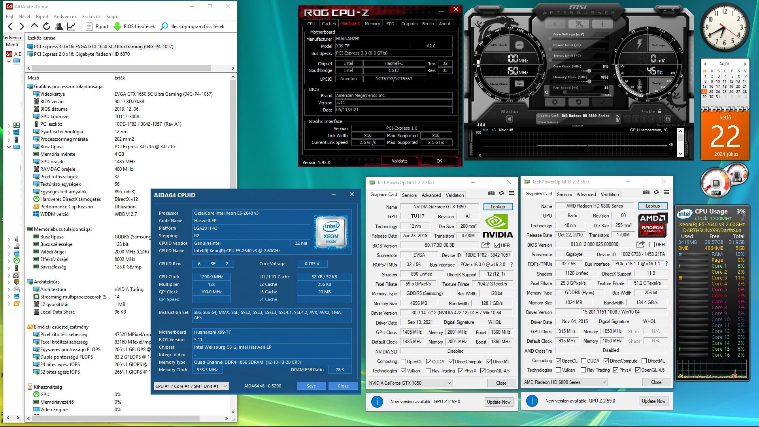This screenshot has width=759, height=427.
Task: Open hamburger menu in NVIDIA GPU-Z
Action: coord(512,193)
